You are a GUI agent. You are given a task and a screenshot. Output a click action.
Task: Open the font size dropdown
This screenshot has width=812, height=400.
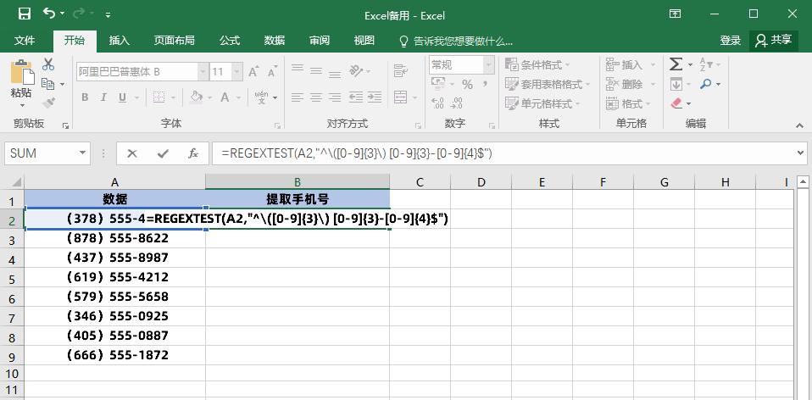click(236, 72)
